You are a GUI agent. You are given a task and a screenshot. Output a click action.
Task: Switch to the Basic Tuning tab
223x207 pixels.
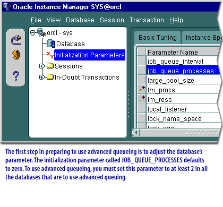pyautogui.click(x=158, y=38)
